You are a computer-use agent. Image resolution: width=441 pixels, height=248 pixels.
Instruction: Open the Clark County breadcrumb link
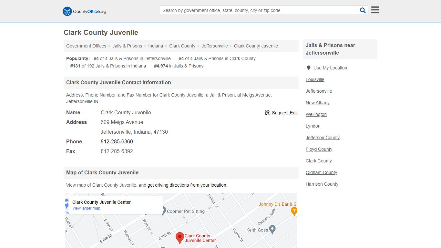pyautogui.click(x=182, y=46)
